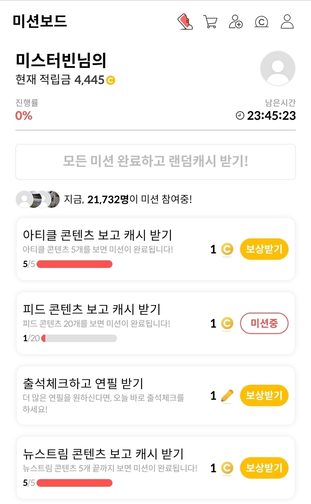Open the 피드 콘텐츠 보고 캐시 받기 mission title

point(92,310)
